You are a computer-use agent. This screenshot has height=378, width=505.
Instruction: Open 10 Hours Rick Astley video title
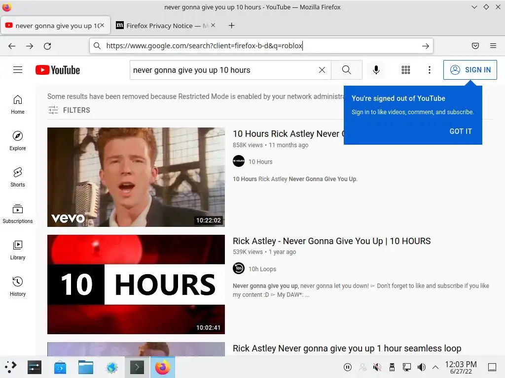[x=288, y=134]
